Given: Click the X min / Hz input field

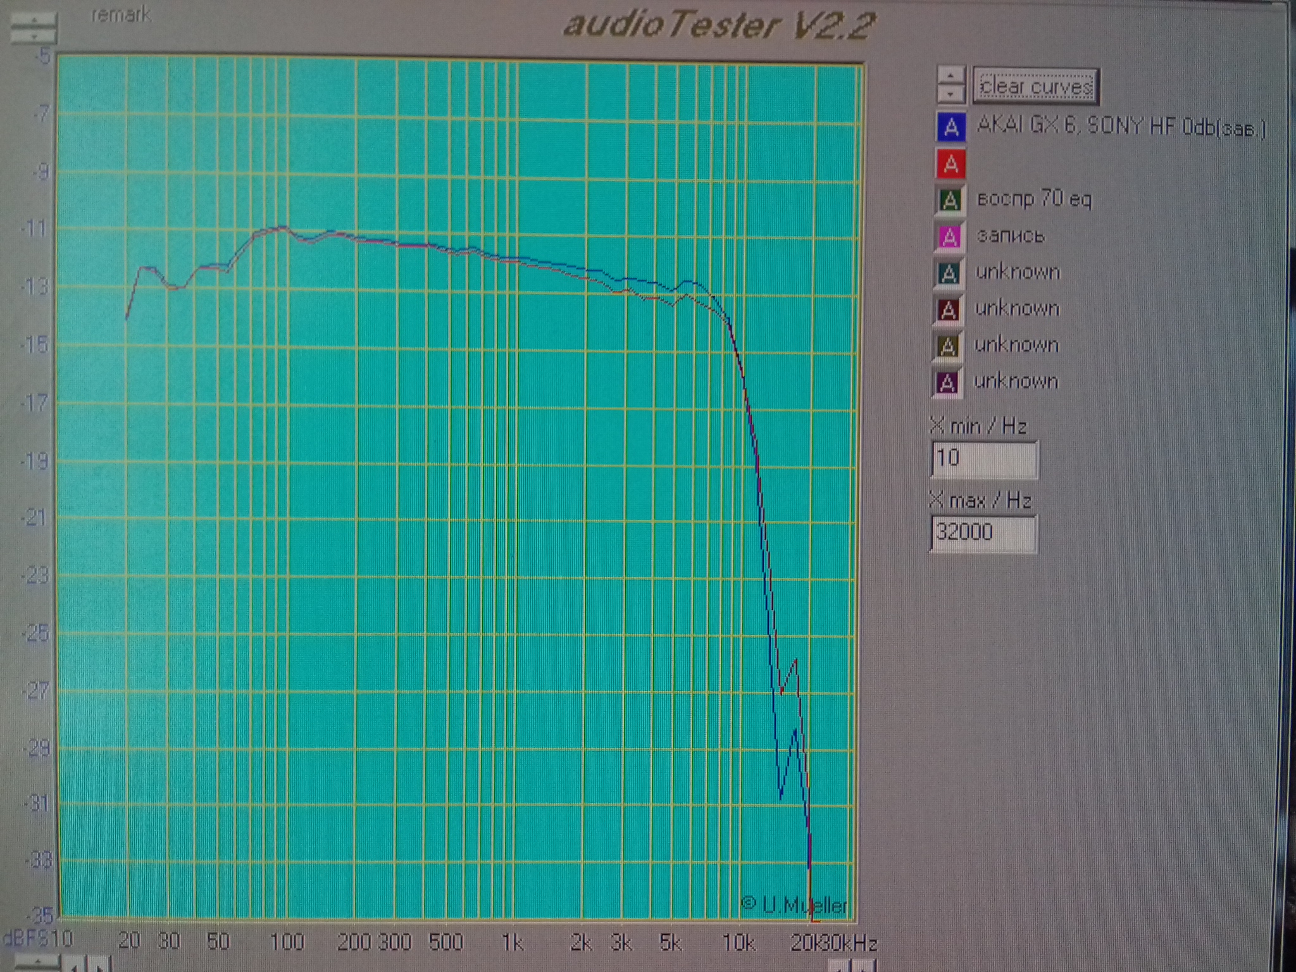Looking at the screenshot, I should pyautogui.click(x=984, y=459).
